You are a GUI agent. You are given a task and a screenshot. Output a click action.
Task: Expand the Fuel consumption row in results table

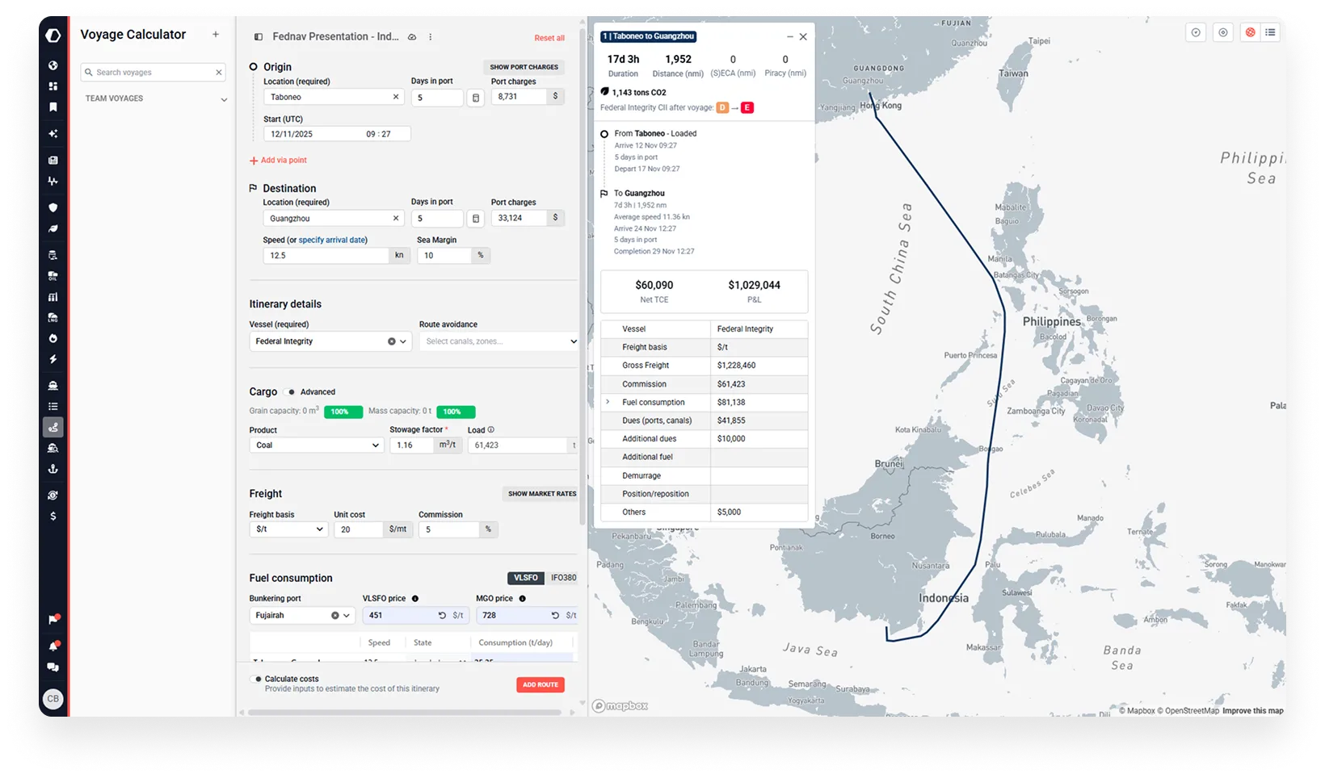coord(607,402)
